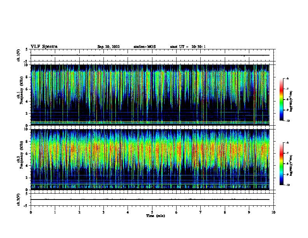Click the "station=MOS" header label
Image resolution: width=308 pixels, height=238 pixels.
[145, 47]
